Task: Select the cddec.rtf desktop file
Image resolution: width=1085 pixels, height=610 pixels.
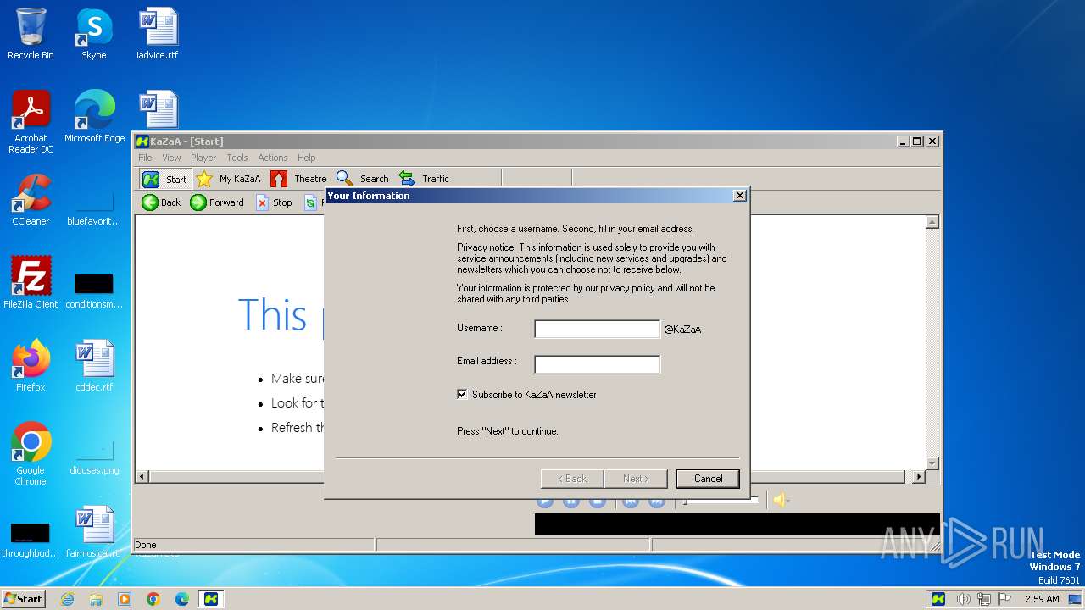Action: 94,366
